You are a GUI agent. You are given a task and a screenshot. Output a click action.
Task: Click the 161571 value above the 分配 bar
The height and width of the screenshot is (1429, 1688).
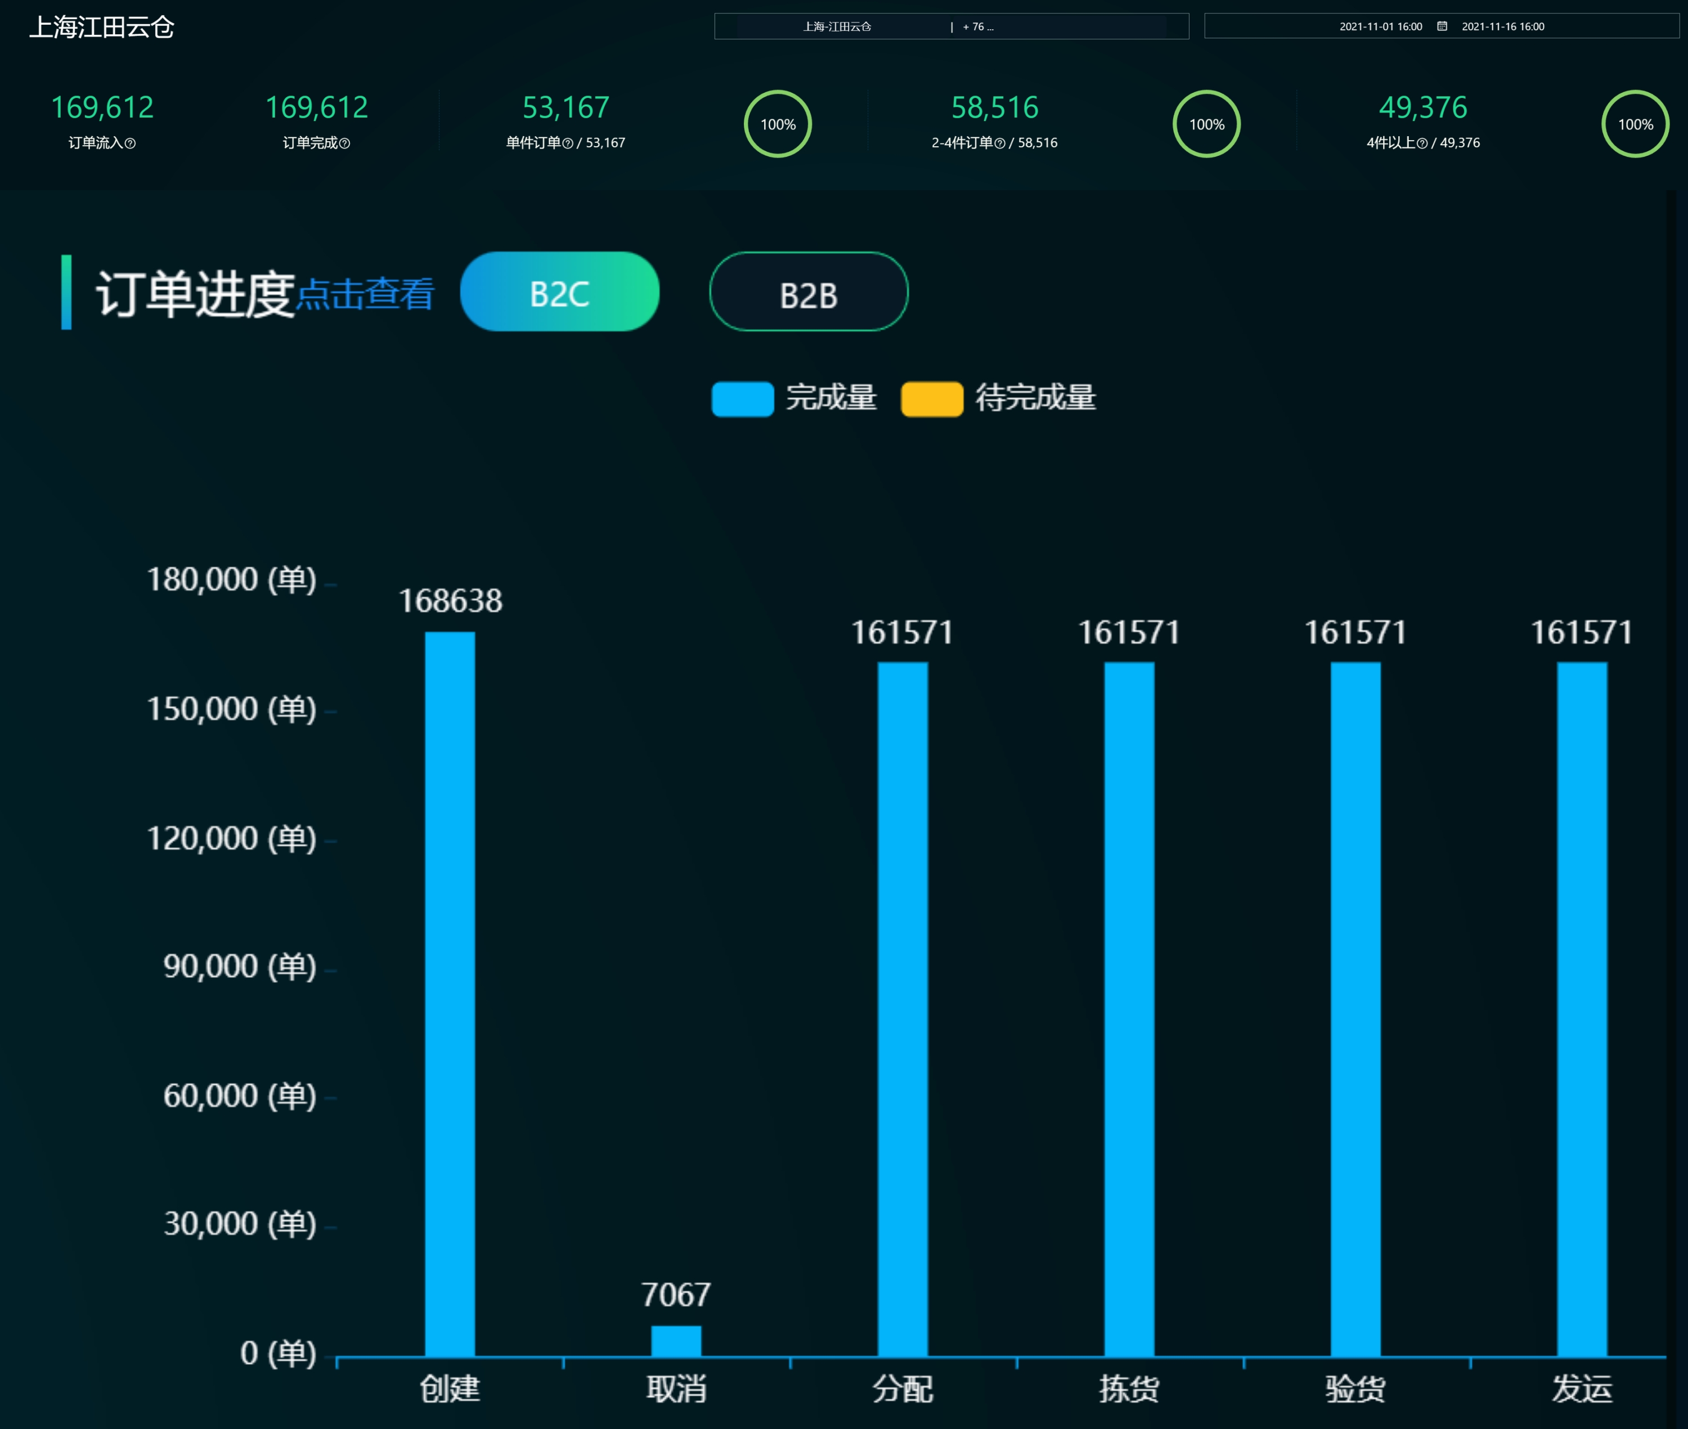click(x=903, y=633)
